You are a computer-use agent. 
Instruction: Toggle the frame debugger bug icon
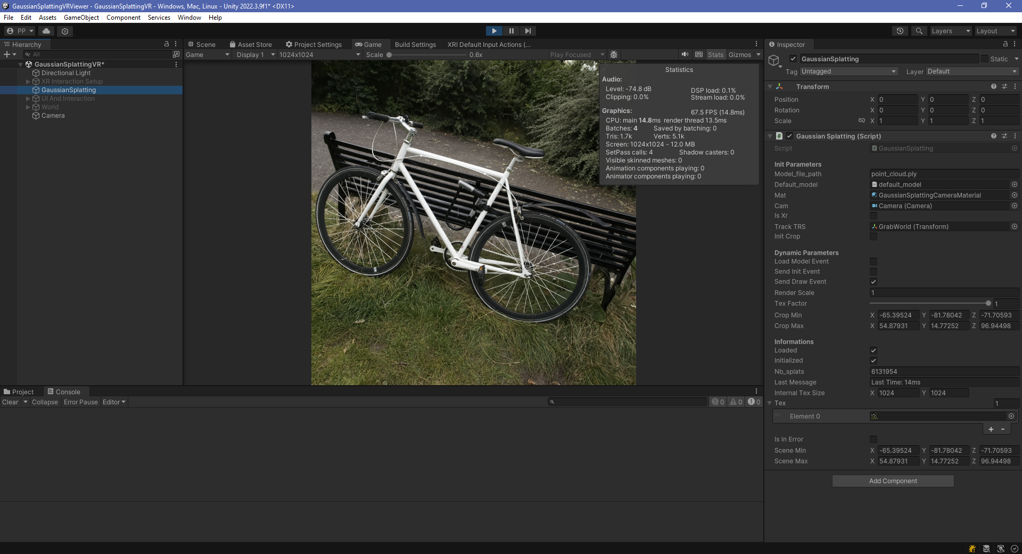pos(614,54)
